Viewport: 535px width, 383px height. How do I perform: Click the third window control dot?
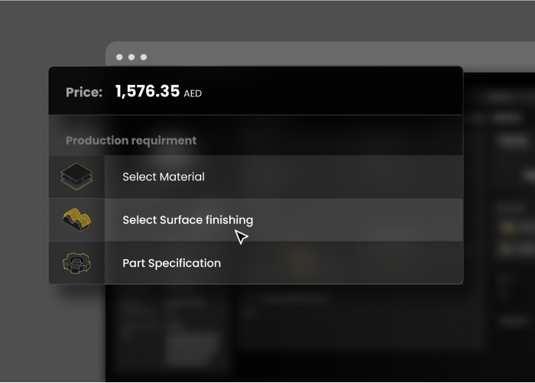click(x=144, y=57)
